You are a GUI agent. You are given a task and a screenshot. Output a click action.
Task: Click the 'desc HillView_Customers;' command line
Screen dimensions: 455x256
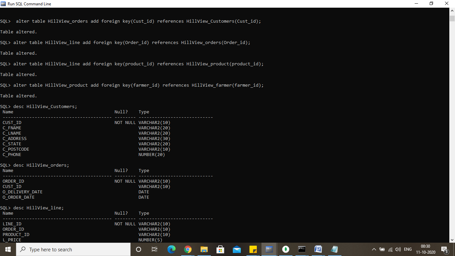click(x=45, y=107)
